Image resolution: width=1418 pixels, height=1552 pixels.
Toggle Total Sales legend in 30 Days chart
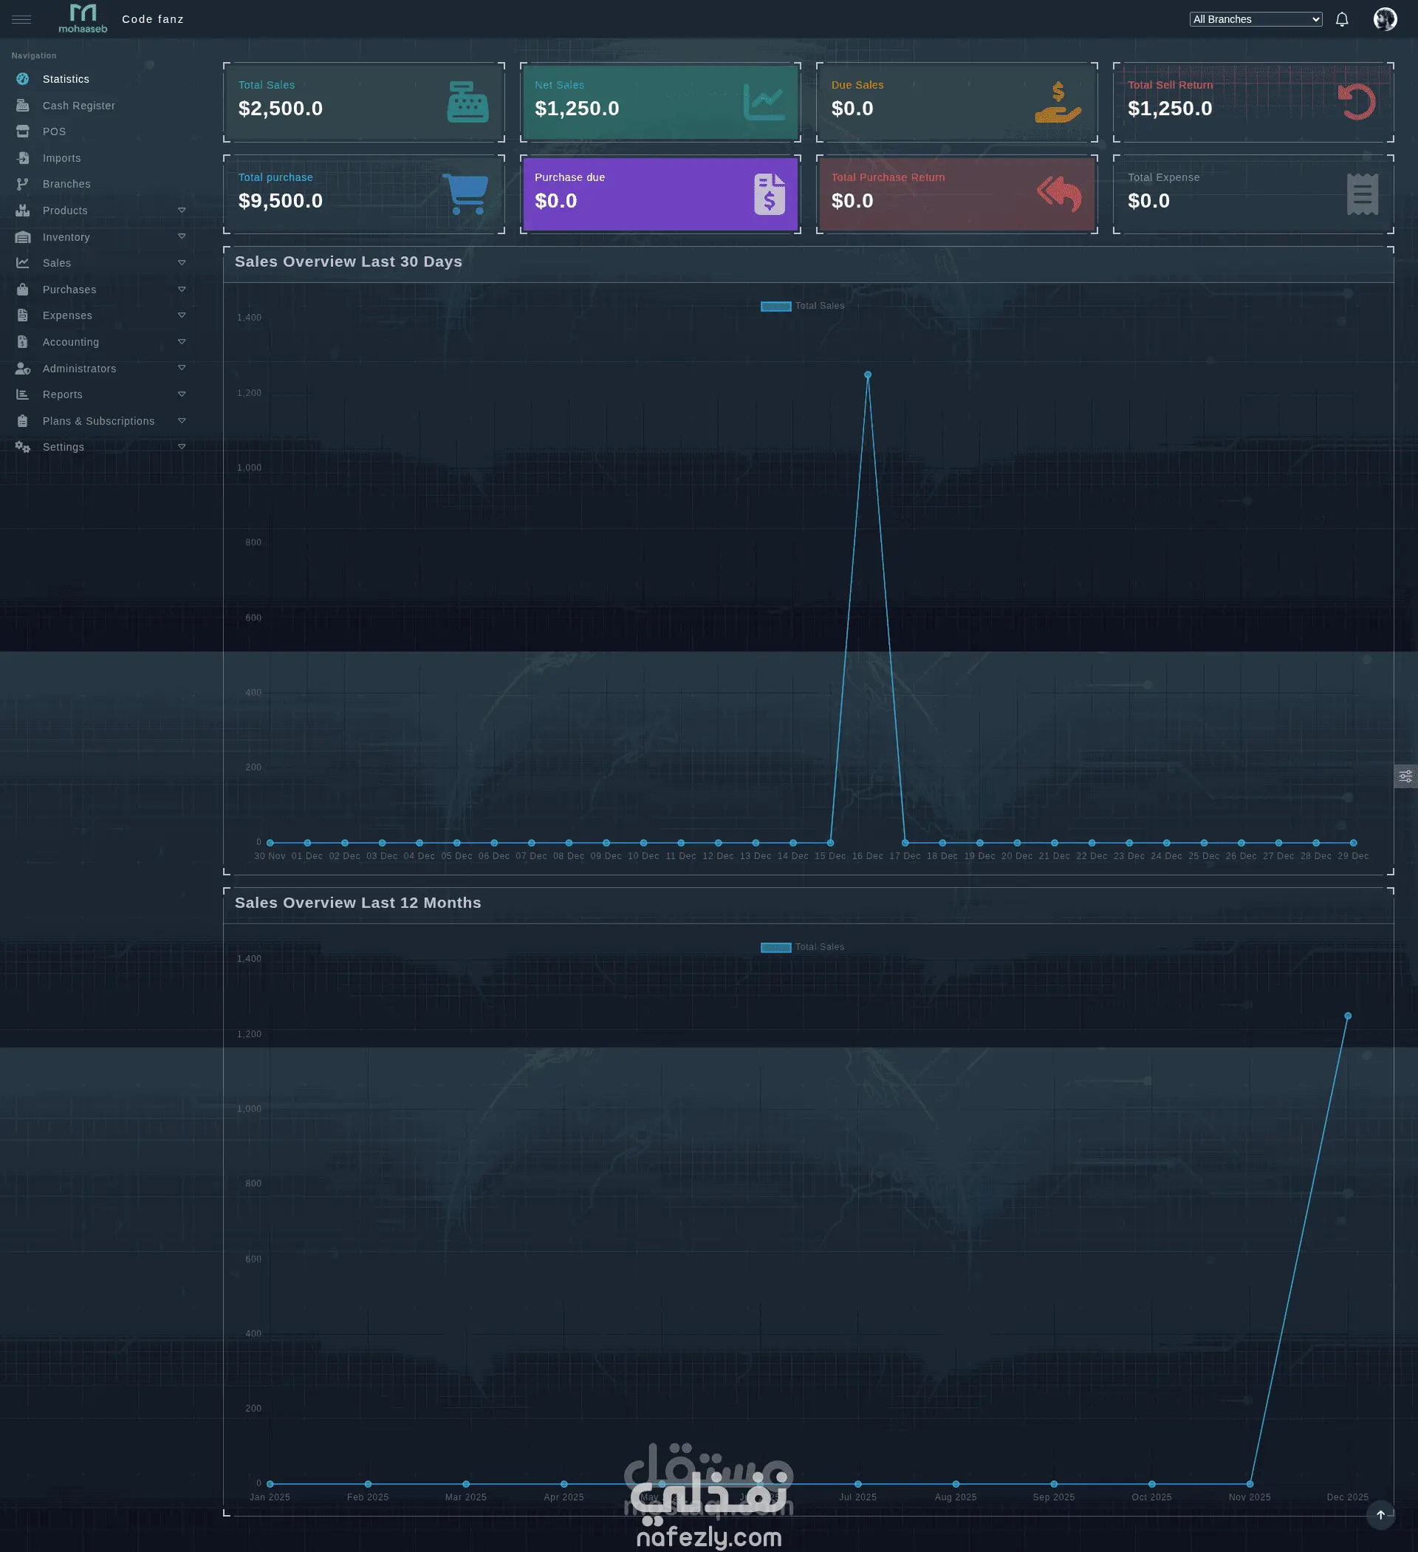click(x=802, y=307)
